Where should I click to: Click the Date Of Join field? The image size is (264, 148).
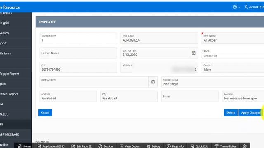[x=155, y=53]
